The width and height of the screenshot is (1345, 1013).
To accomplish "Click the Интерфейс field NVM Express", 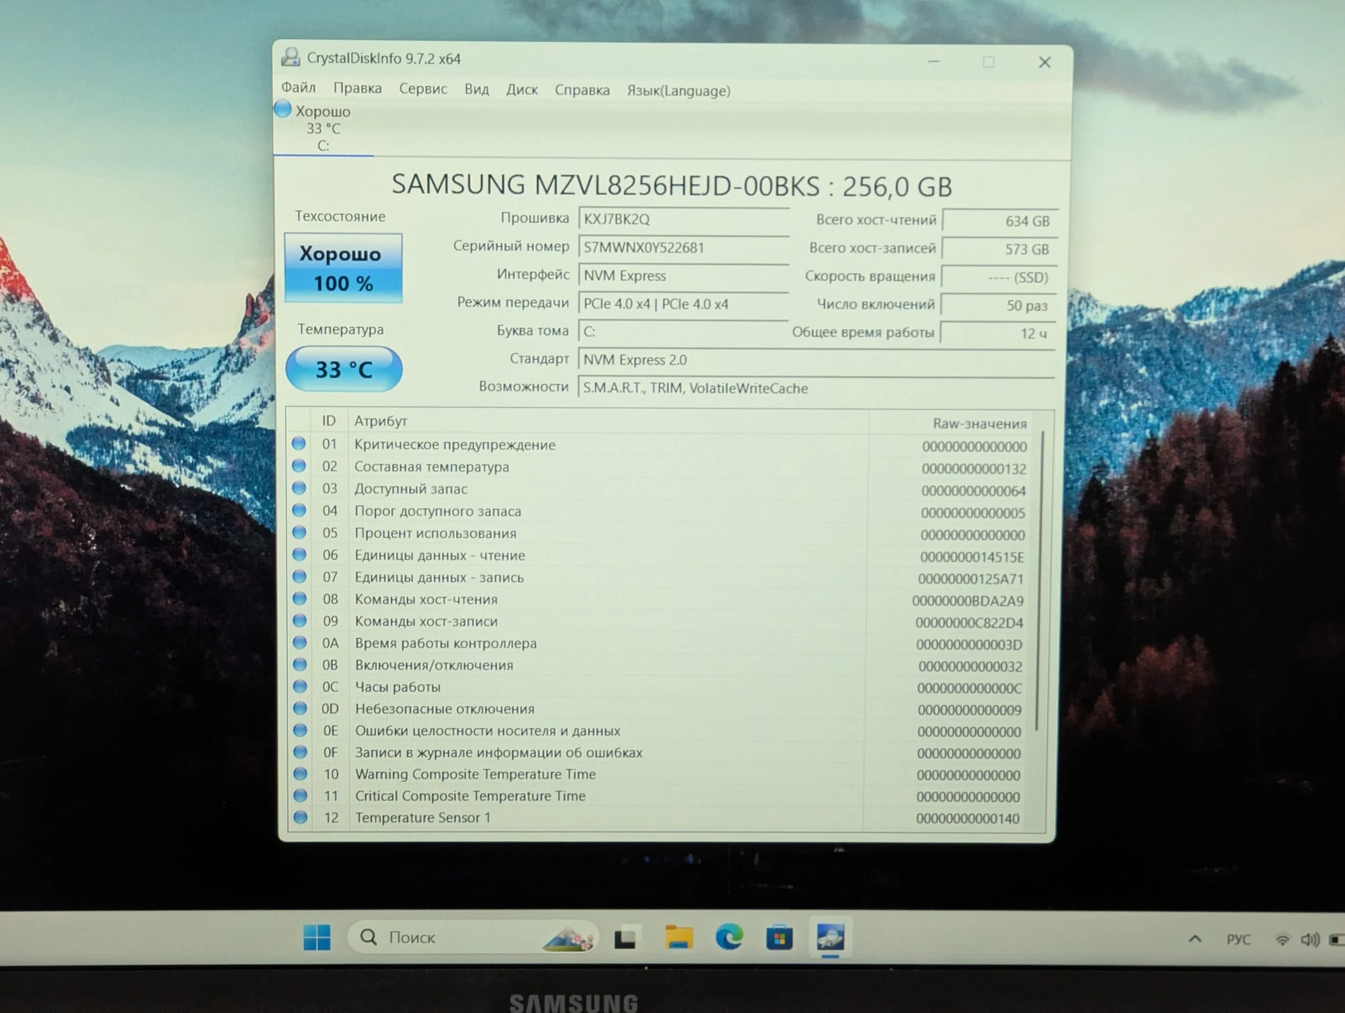I will pyautogui.click(x=683, y=276).
